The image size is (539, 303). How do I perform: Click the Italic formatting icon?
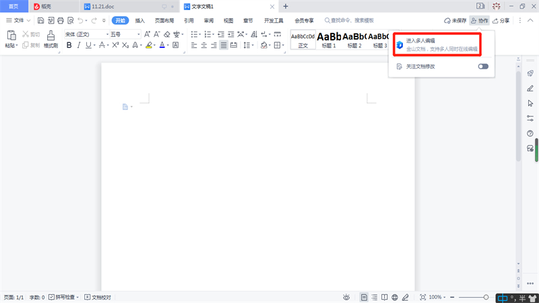tap(79, 45)
